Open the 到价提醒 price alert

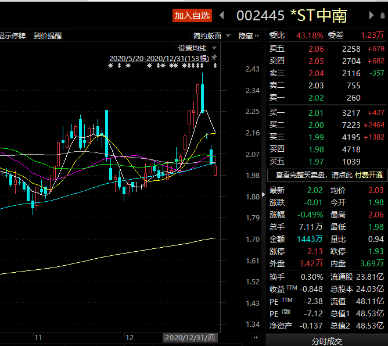[48, 35]
